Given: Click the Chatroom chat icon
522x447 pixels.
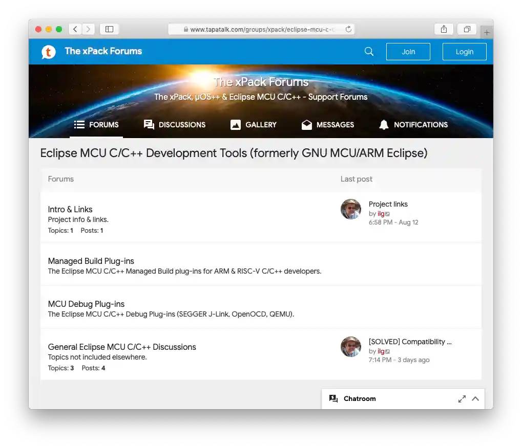Looking at the screenshot, I should [x=334, y=398].
